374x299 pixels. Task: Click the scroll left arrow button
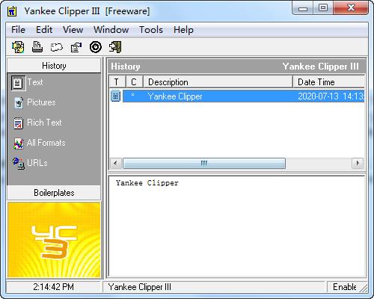tap(116, 164)
